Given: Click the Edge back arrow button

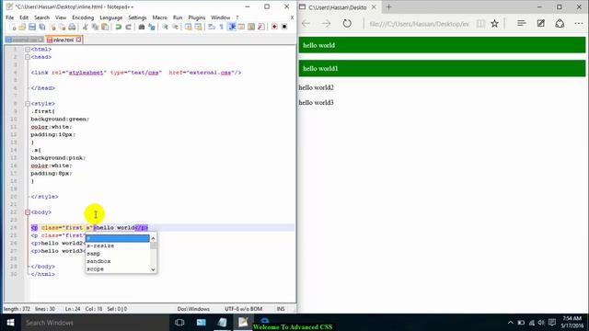Looking at the screenshot, I should (306, 24).
